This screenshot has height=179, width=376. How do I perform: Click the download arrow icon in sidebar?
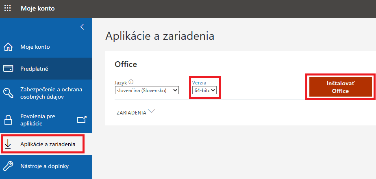8,144
